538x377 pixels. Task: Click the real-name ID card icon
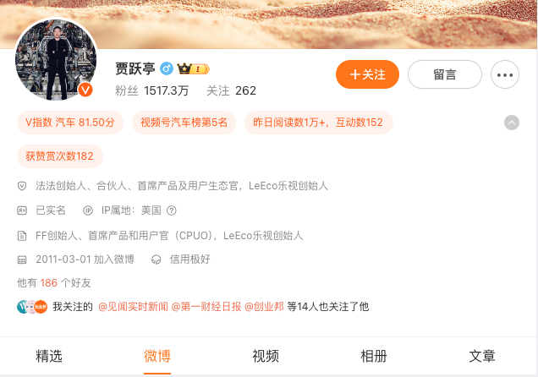(22, 210)
